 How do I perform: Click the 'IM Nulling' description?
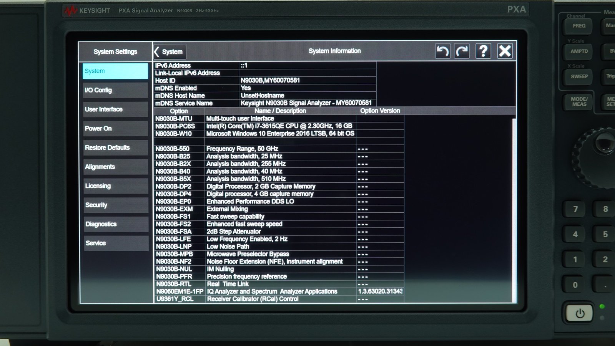tap(220, 269)
